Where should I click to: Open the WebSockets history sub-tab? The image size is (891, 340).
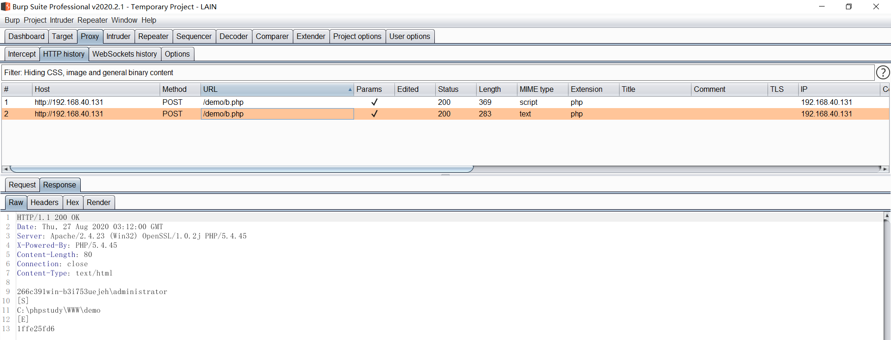point(124,54)
